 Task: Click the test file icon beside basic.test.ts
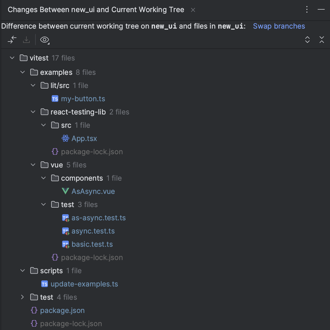[x=65, y=244]
